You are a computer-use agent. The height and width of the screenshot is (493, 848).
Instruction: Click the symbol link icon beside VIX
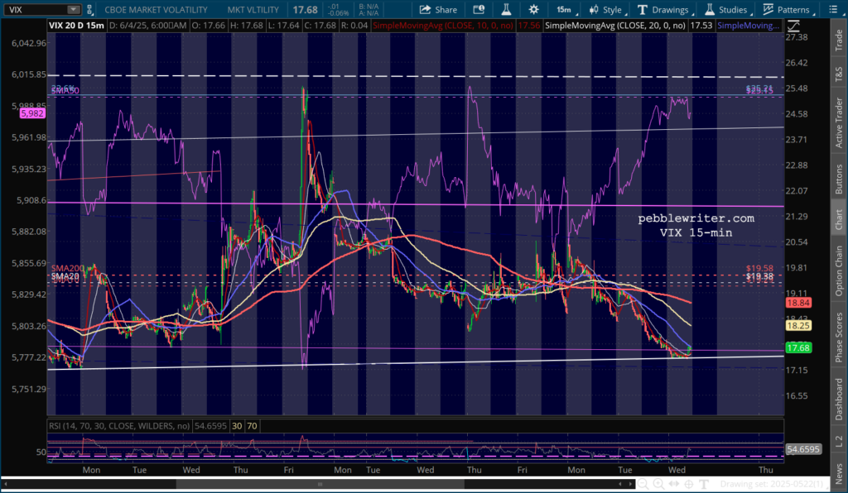click(89, 10)
